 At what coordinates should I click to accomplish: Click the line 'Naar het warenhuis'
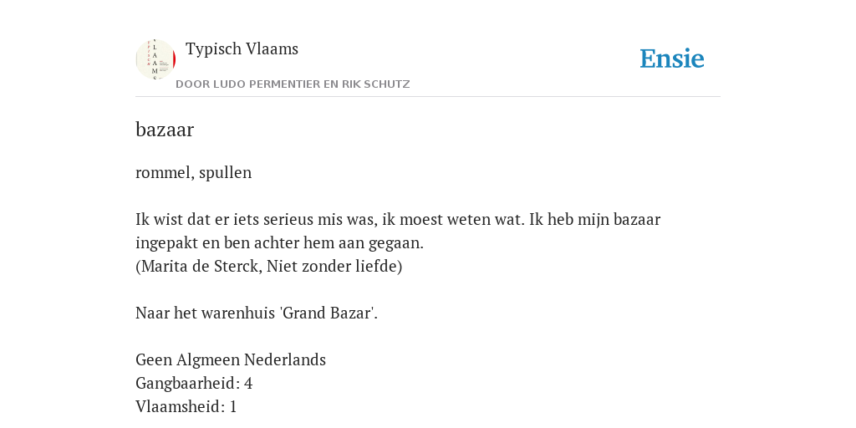coord(257,313)
